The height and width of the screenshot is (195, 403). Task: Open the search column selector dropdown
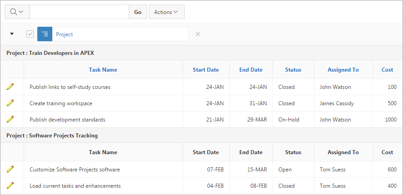point(17,12)
